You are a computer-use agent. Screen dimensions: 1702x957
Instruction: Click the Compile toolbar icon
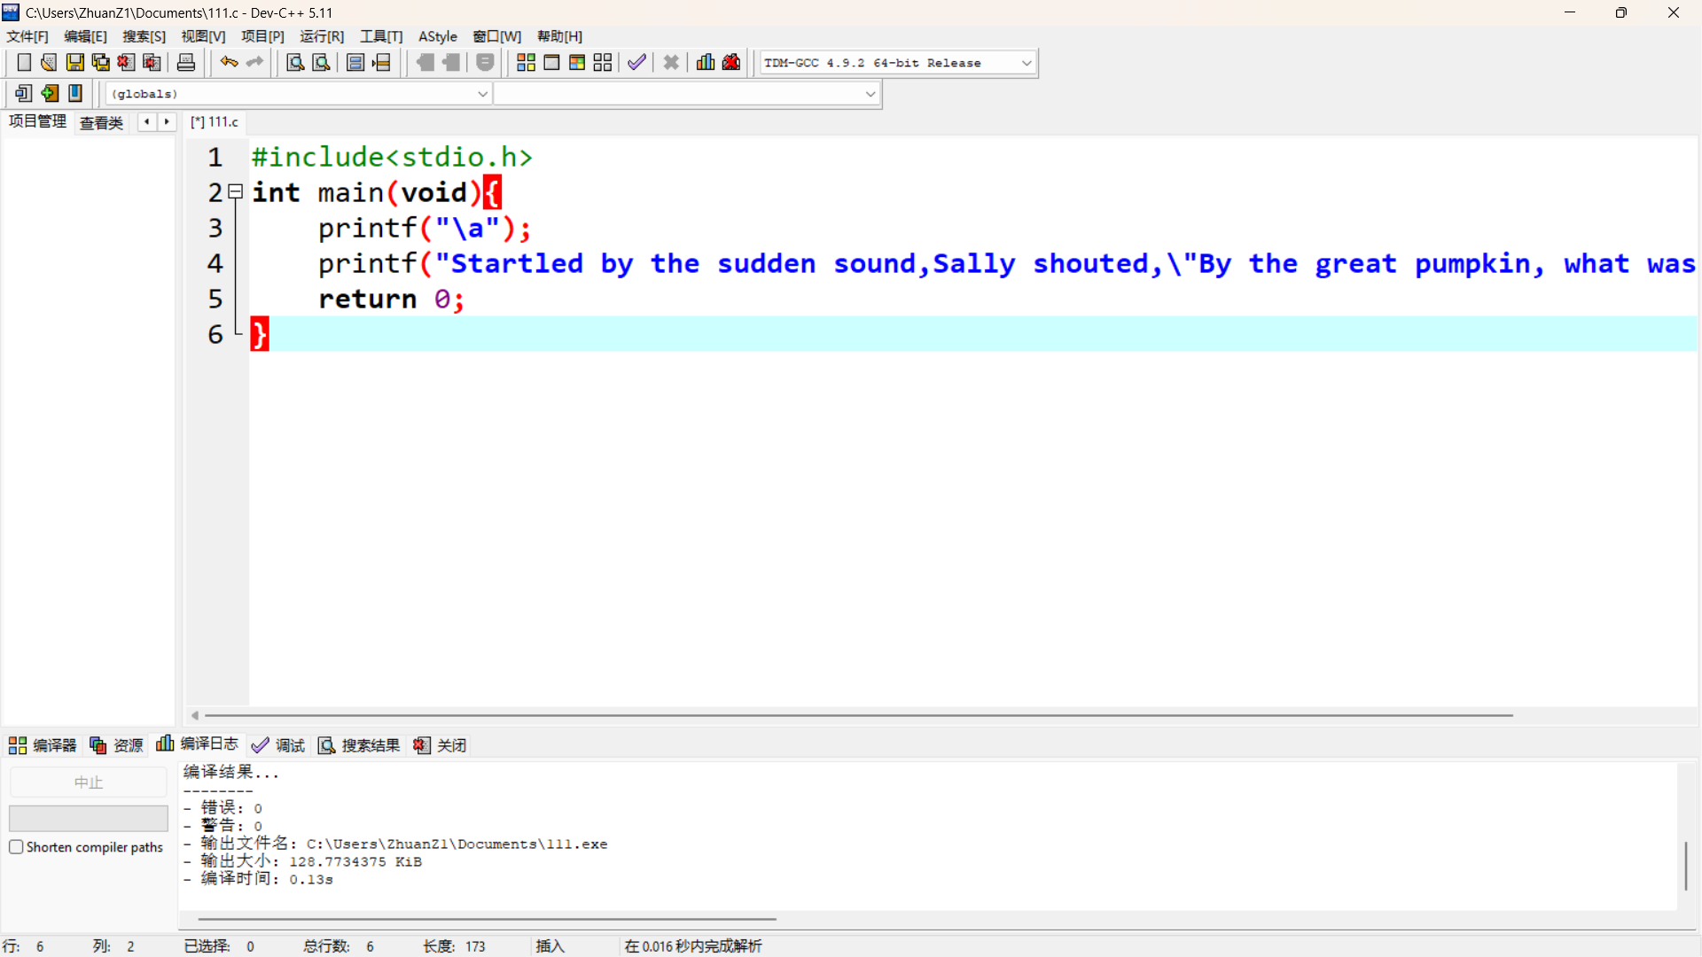click(526, 62)
